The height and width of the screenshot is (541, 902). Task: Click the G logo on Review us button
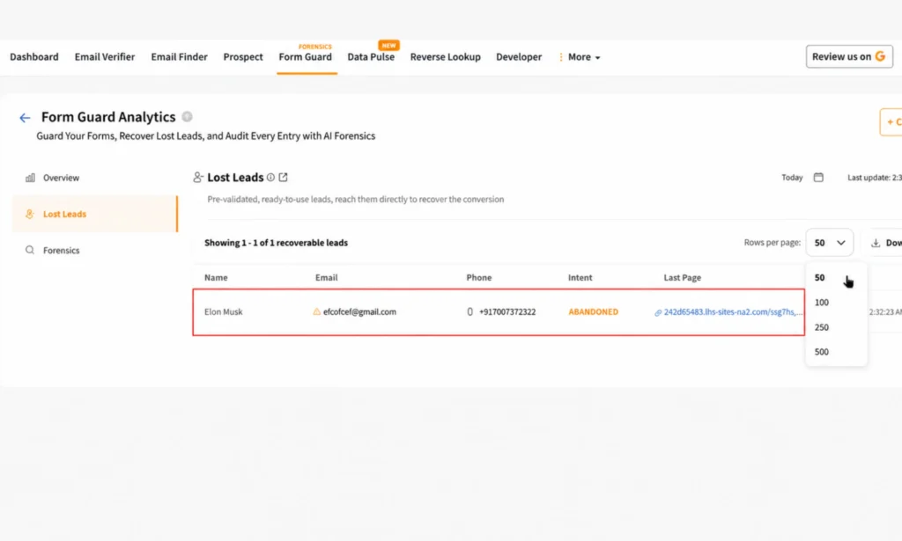pos(880,56)
